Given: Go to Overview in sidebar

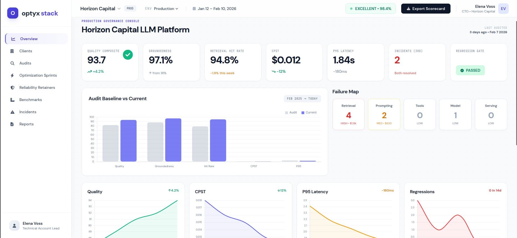Looking at the screenshot, I should point(36,39).
